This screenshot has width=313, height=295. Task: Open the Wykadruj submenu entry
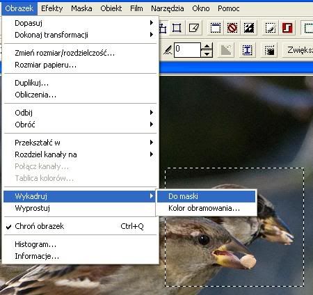pyautogui.click(x=80, y=196)
